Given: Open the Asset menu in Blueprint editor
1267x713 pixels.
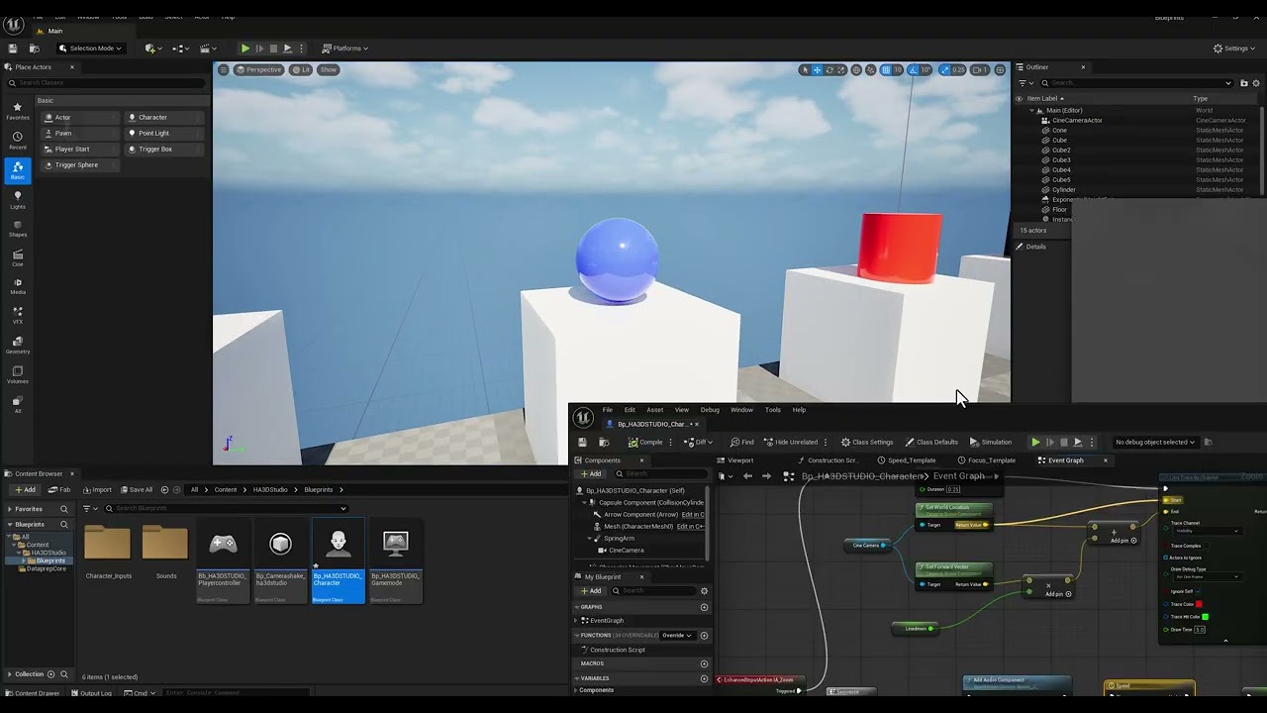Looking at the screenshot, I should (655, 410).
